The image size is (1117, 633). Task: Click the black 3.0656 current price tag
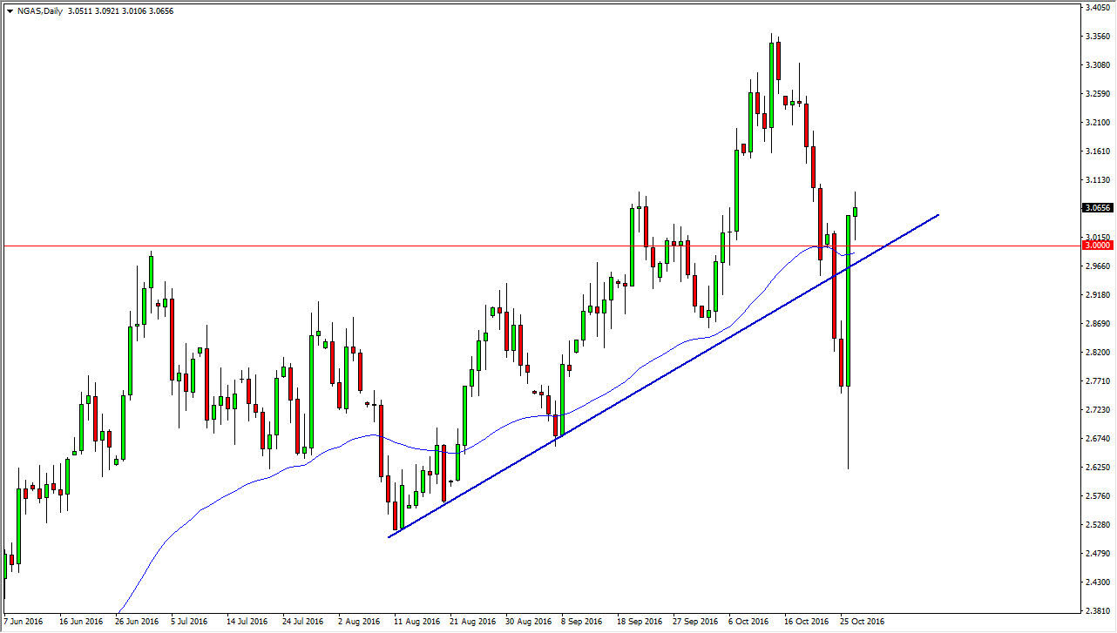click(1097, 208)
